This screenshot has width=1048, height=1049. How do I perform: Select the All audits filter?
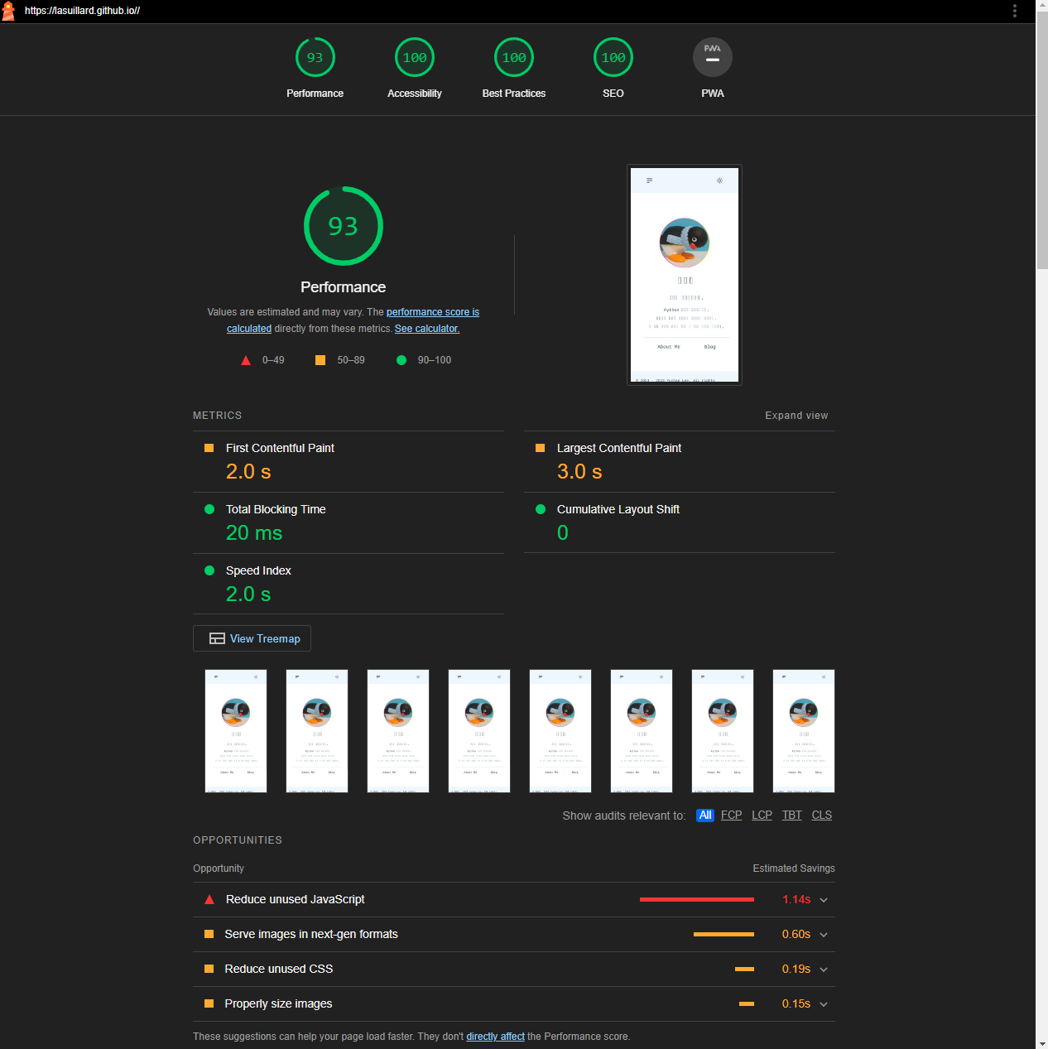(704, 816)
